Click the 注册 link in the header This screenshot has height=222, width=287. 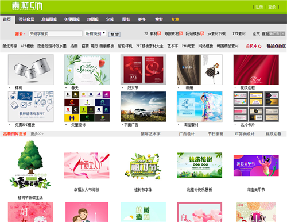click(x=259, y=7)
